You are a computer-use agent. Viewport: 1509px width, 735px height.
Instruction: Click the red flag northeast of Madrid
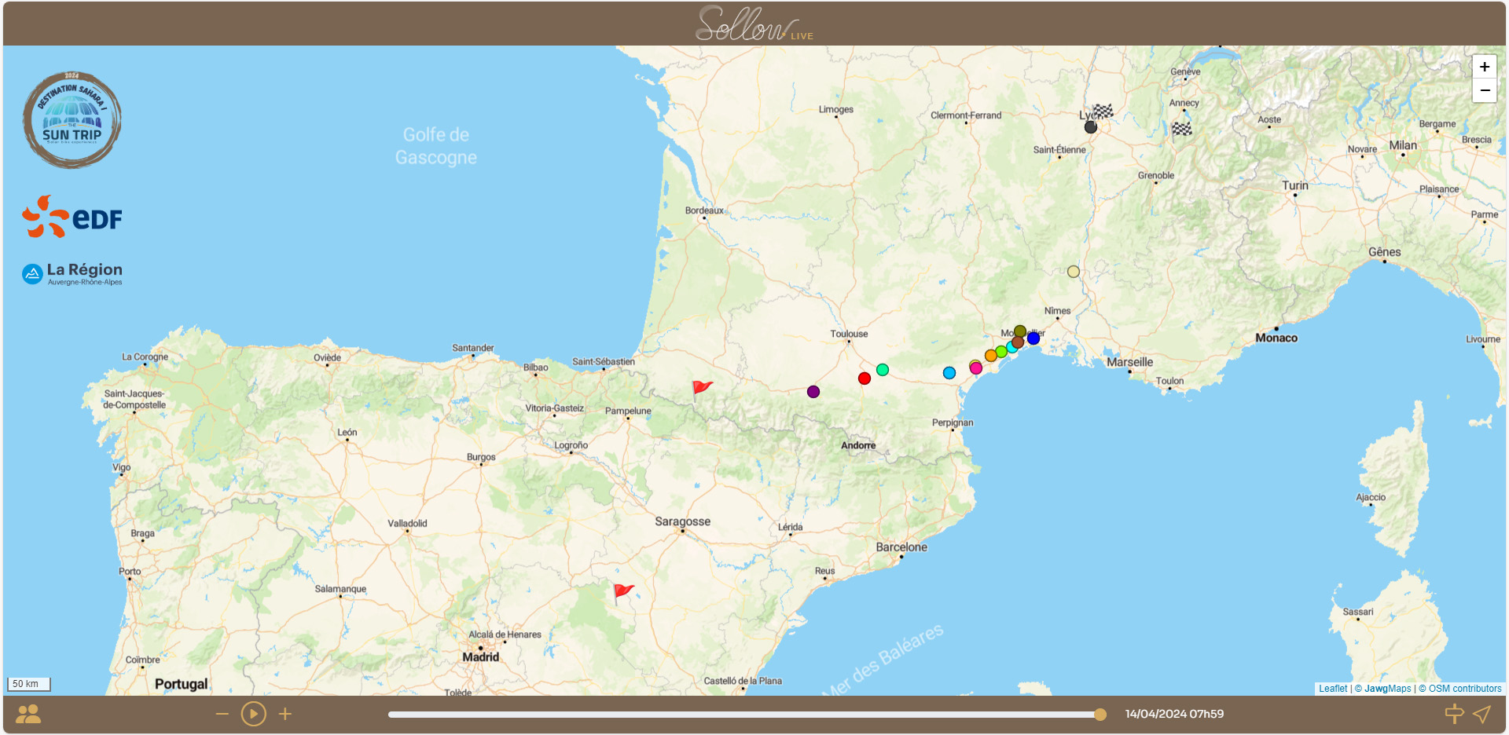[x=622, y=591]
